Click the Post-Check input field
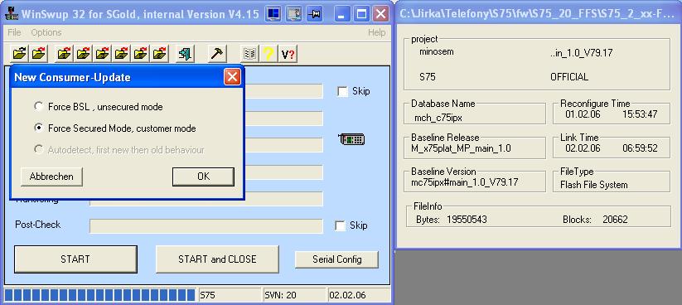Screen dimensions: 682x305 tap(206, 226)
